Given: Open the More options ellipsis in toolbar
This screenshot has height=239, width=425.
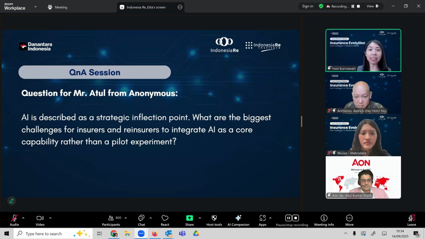Looking at the screenshot, I should pyautogui.click(x=349, y=220).
